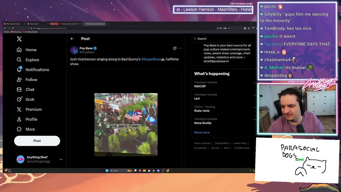Screen dimensions: 341x192
Task: Click the Windows taskbar Search box
Action: (121, 171)
